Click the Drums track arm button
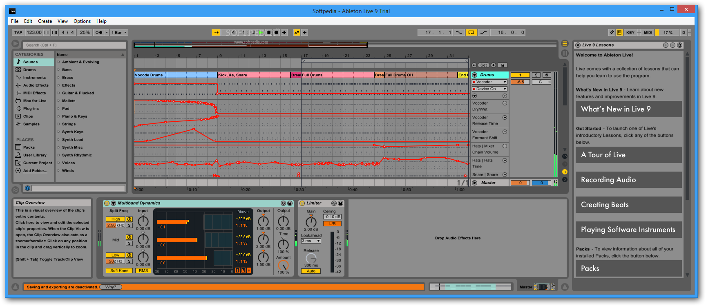The width and height of the screenshot is (706, 306). (547, 75)
